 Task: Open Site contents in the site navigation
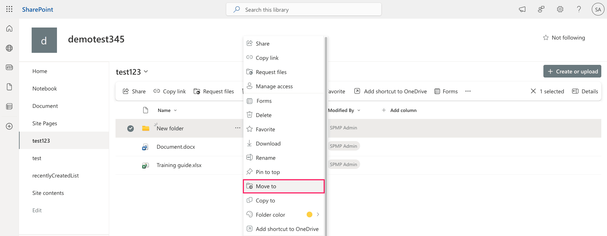(x=48, y=193)
